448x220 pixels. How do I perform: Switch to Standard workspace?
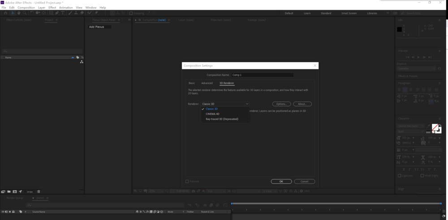pos(326,13)
